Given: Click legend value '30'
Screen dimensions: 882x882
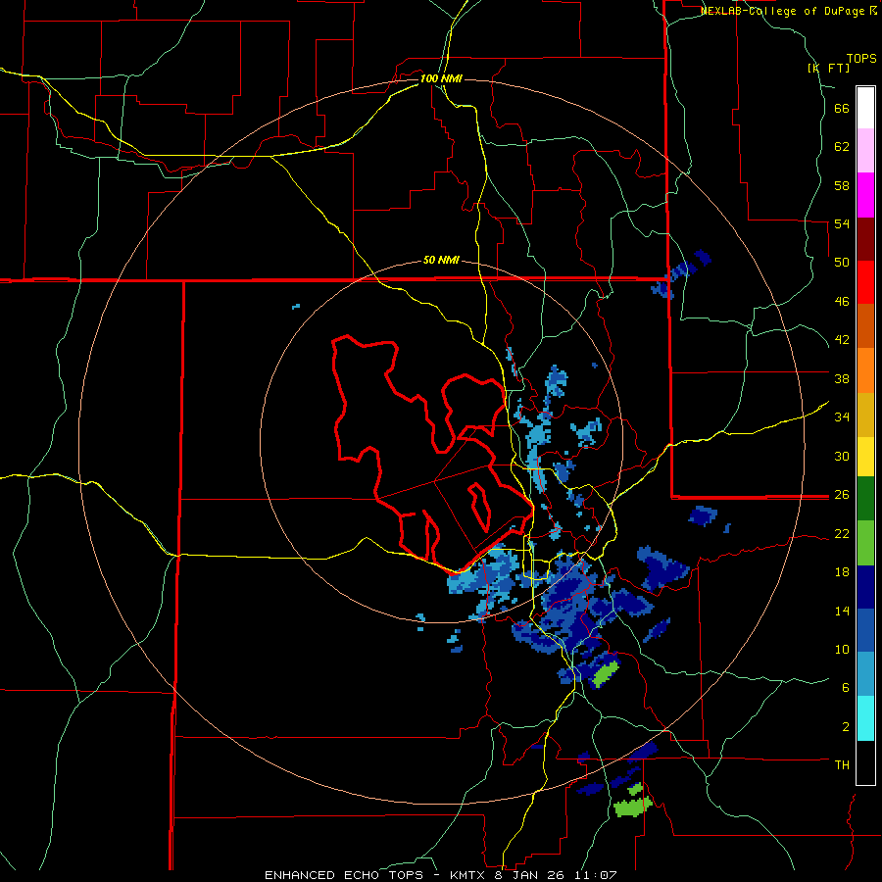Looking at the screenshot, I should (x=842, y=456).
